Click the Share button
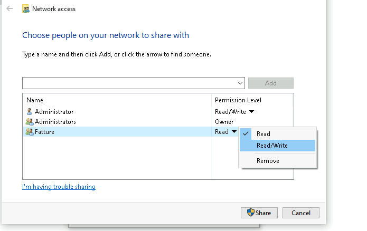The image size is (367, 231). coord(259,213)
